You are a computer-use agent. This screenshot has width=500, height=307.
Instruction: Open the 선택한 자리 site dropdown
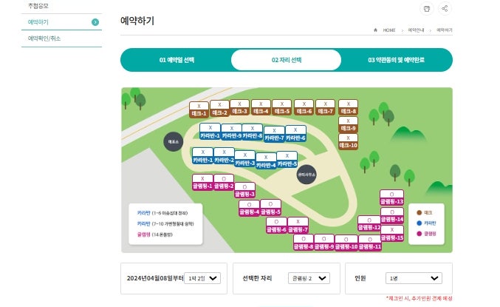coord(309,278)
